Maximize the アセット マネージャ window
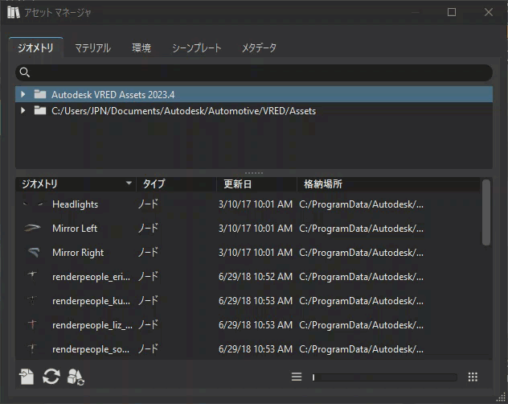508x404 pixels. pyautogui.click(x=452, y=12)
